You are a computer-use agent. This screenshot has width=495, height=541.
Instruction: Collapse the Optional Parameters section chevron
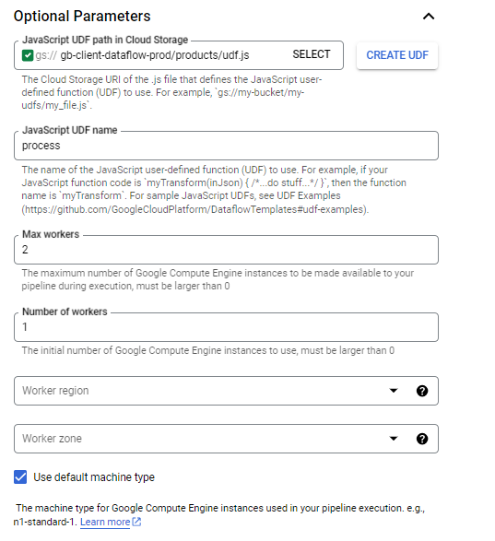(429, 17)
